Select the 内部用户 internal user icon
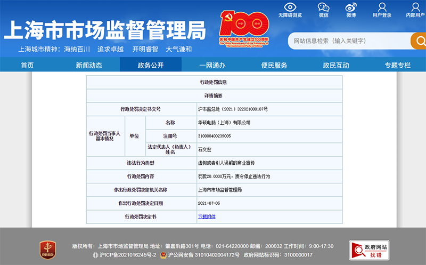Screen dimensions: 426x265 (415, 8)
